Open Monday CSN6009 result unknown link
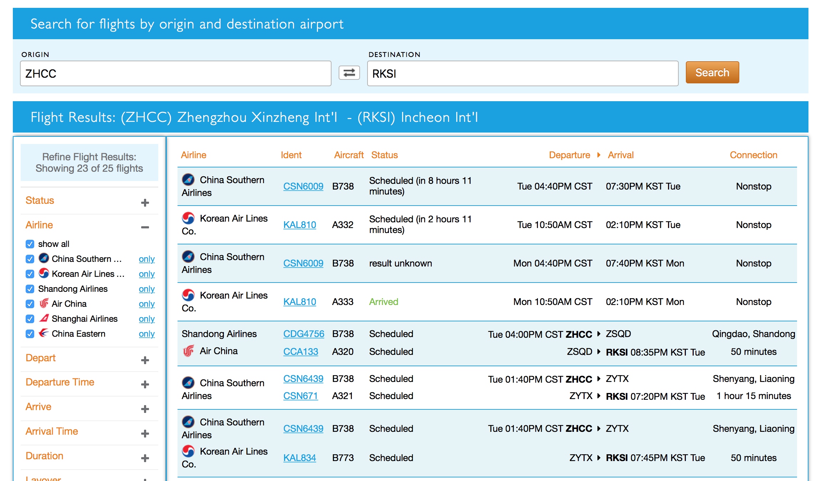Screen dimensions: 827x481 [303, 263]
